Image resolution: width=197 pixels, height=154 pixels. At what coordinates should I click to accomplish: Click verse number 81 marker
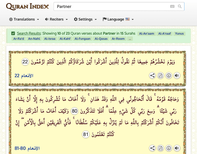86,134
